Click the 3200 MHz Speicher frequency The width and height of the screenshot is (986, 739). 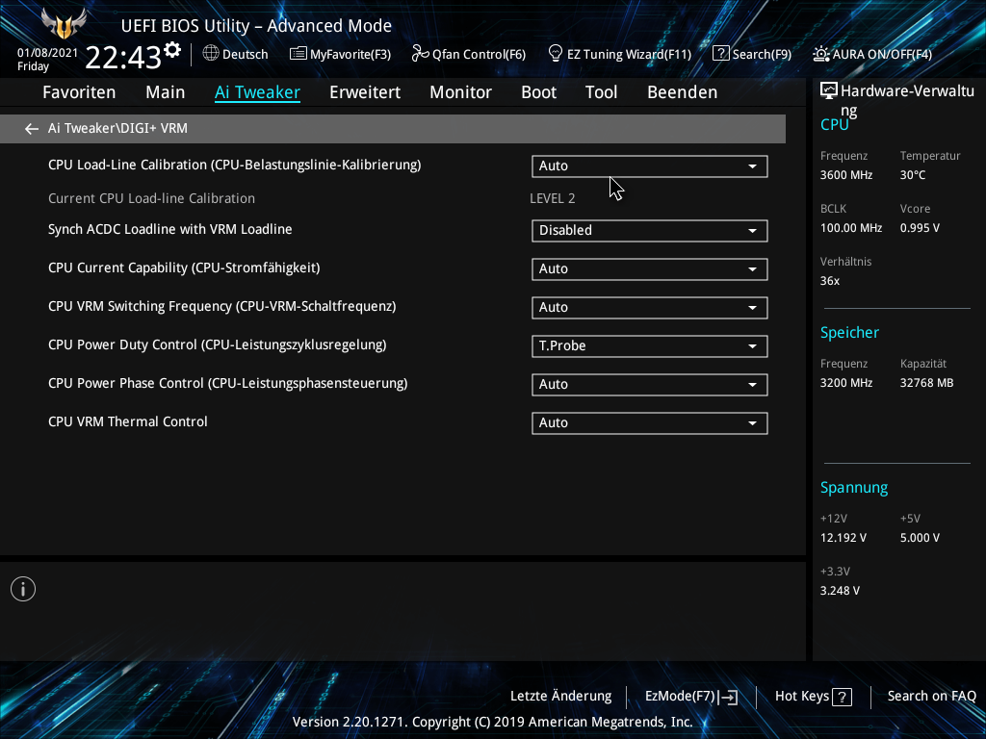(x=846, y=383)
